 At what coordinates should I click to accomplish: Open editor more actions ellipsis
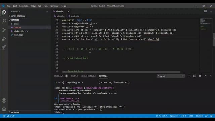(x=211, y=11)
